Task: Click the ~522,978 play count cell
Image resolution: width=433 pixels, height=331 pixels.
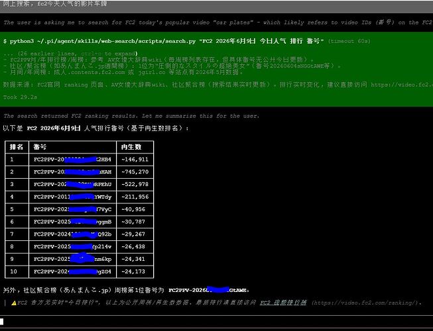Action: pos(135,184)
